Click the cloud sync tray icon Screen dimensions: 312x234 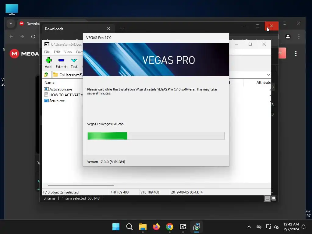coord(259,227)
